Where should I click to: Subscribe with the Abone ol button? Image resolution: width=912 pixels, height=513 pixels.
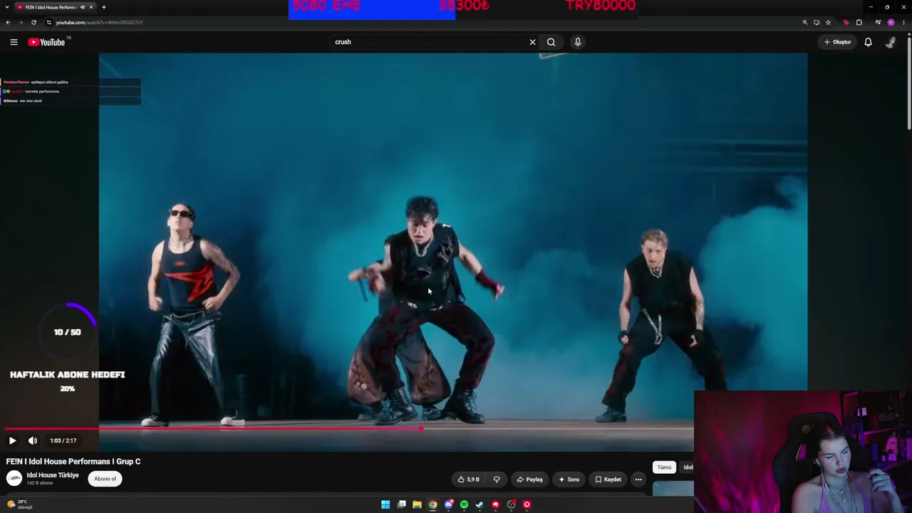105,479
